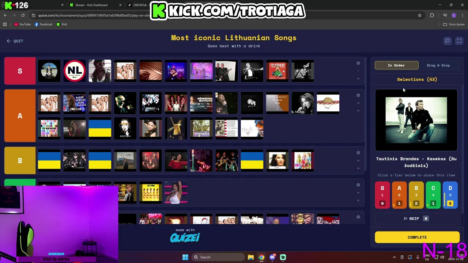Viewport: 468px width, 263px height.
Task: Show hidden icons in system tray
Action: [394, 257]
